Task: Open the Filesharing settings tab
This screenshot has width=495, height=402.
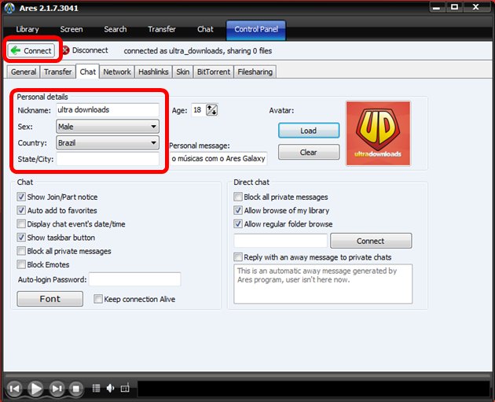Action: click(255, 72)
